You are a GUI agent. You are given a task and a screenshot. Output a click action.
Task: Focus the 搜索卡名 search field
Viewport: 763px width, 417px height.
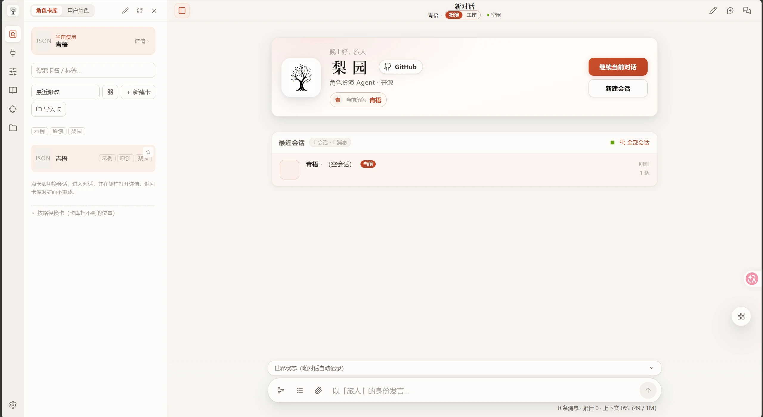click(93, 70)
